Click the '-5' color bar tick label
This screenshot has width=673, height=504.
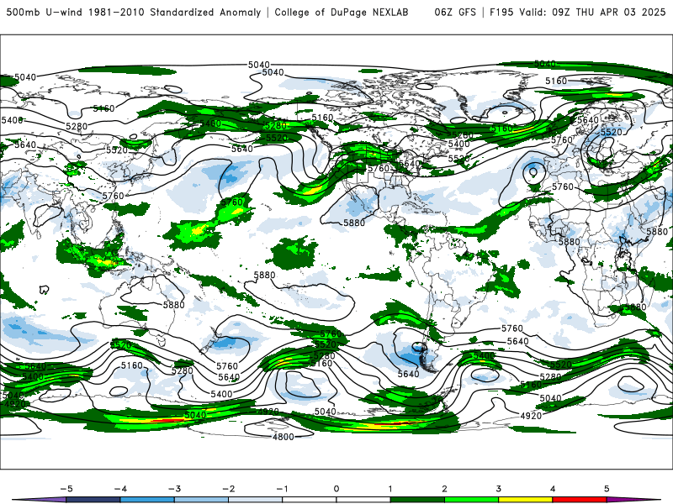coord(66,489)
